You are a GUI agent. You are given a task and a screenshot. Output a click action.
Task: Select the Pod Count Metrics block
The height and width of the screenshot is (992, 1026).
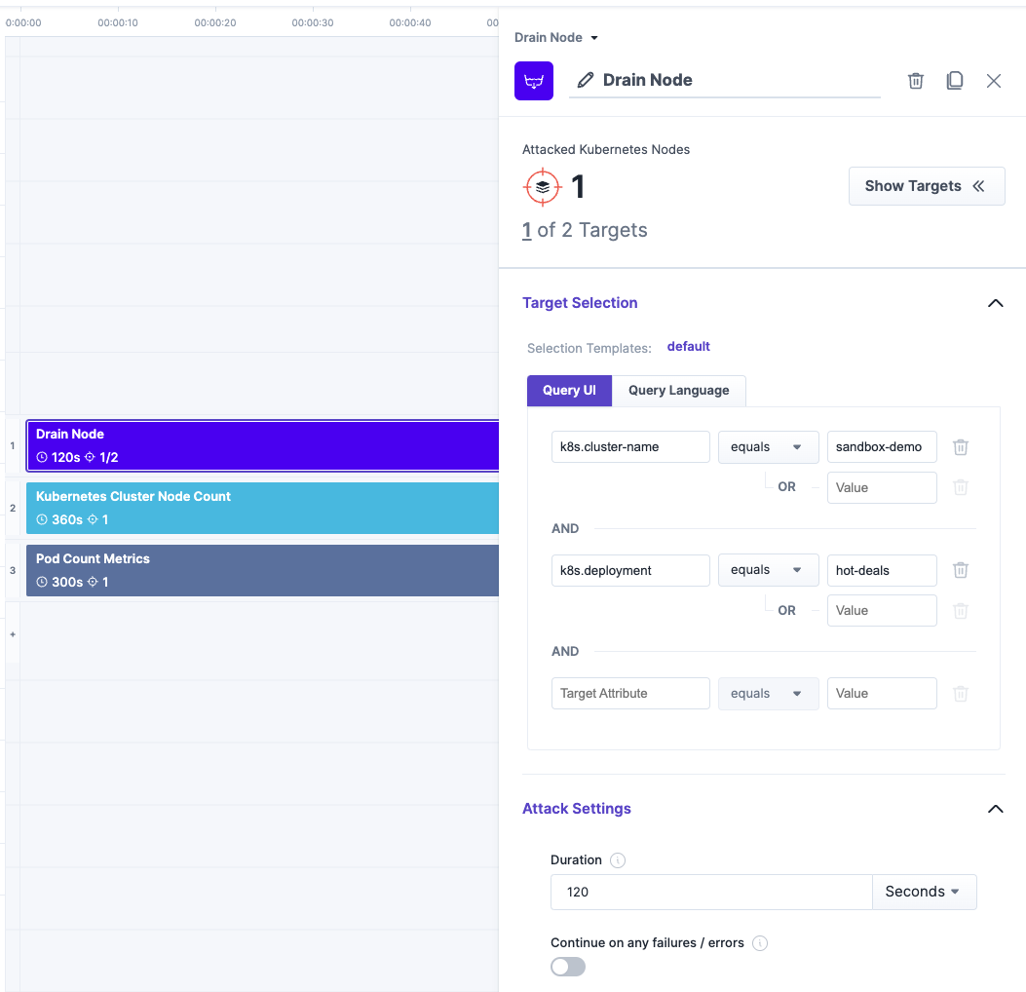pyautogui.click(x=262, y=570)
